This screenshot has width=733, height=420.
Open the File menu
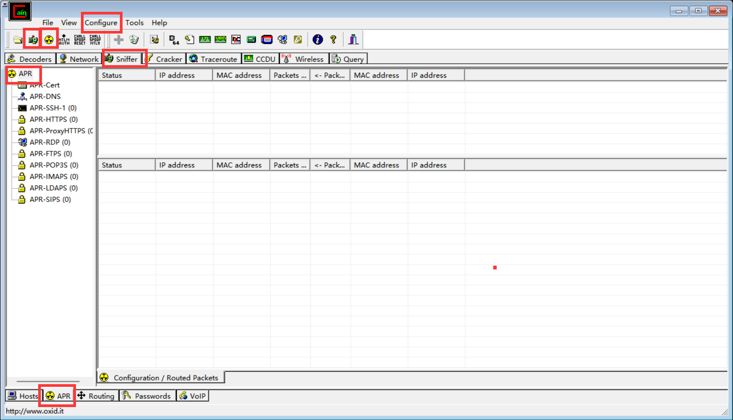tap(48, 22)
